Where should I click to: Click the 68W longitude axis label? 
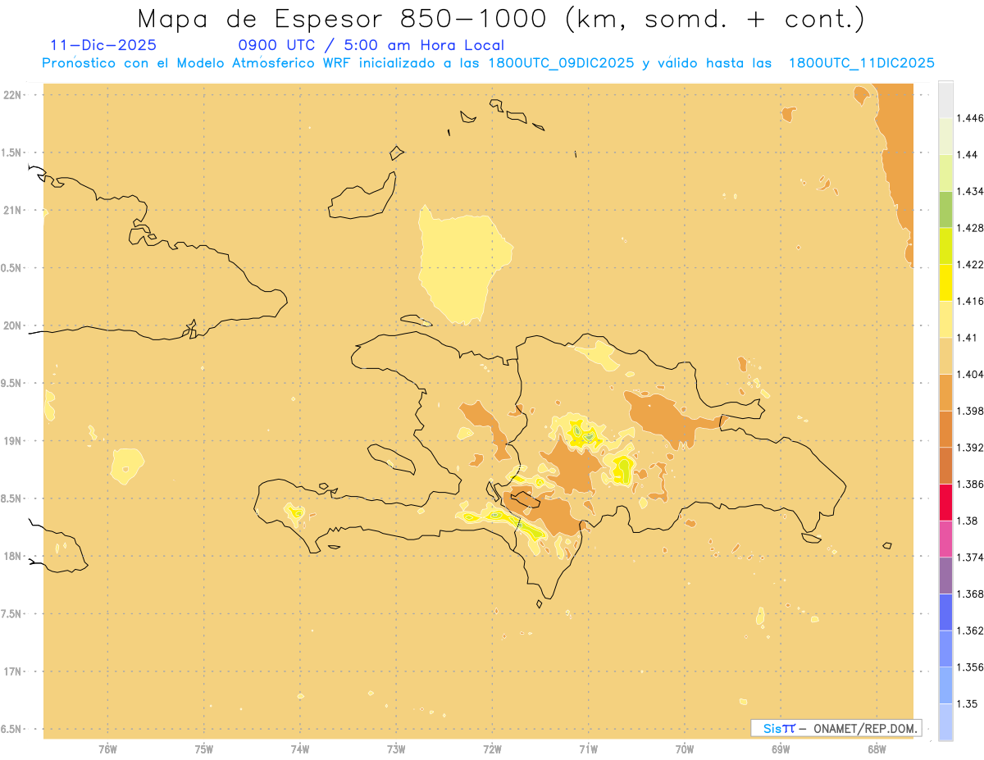(x=876, y=749)
